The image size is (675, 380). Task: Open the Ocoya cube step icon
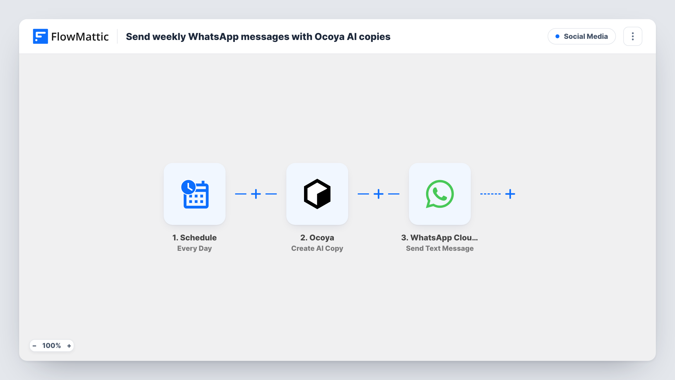click(x=317, y=194)
